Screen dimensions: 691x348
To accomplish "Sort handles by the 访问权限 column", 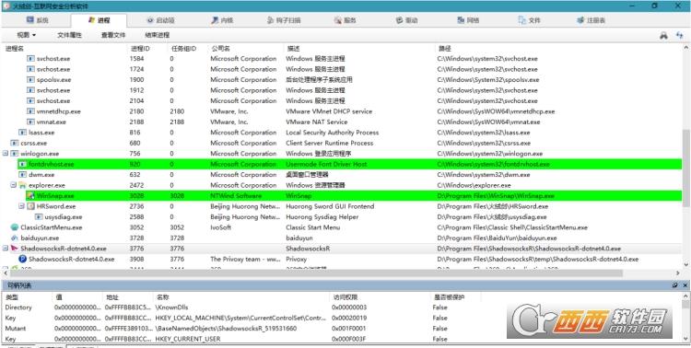I will (x=345, y=297).
